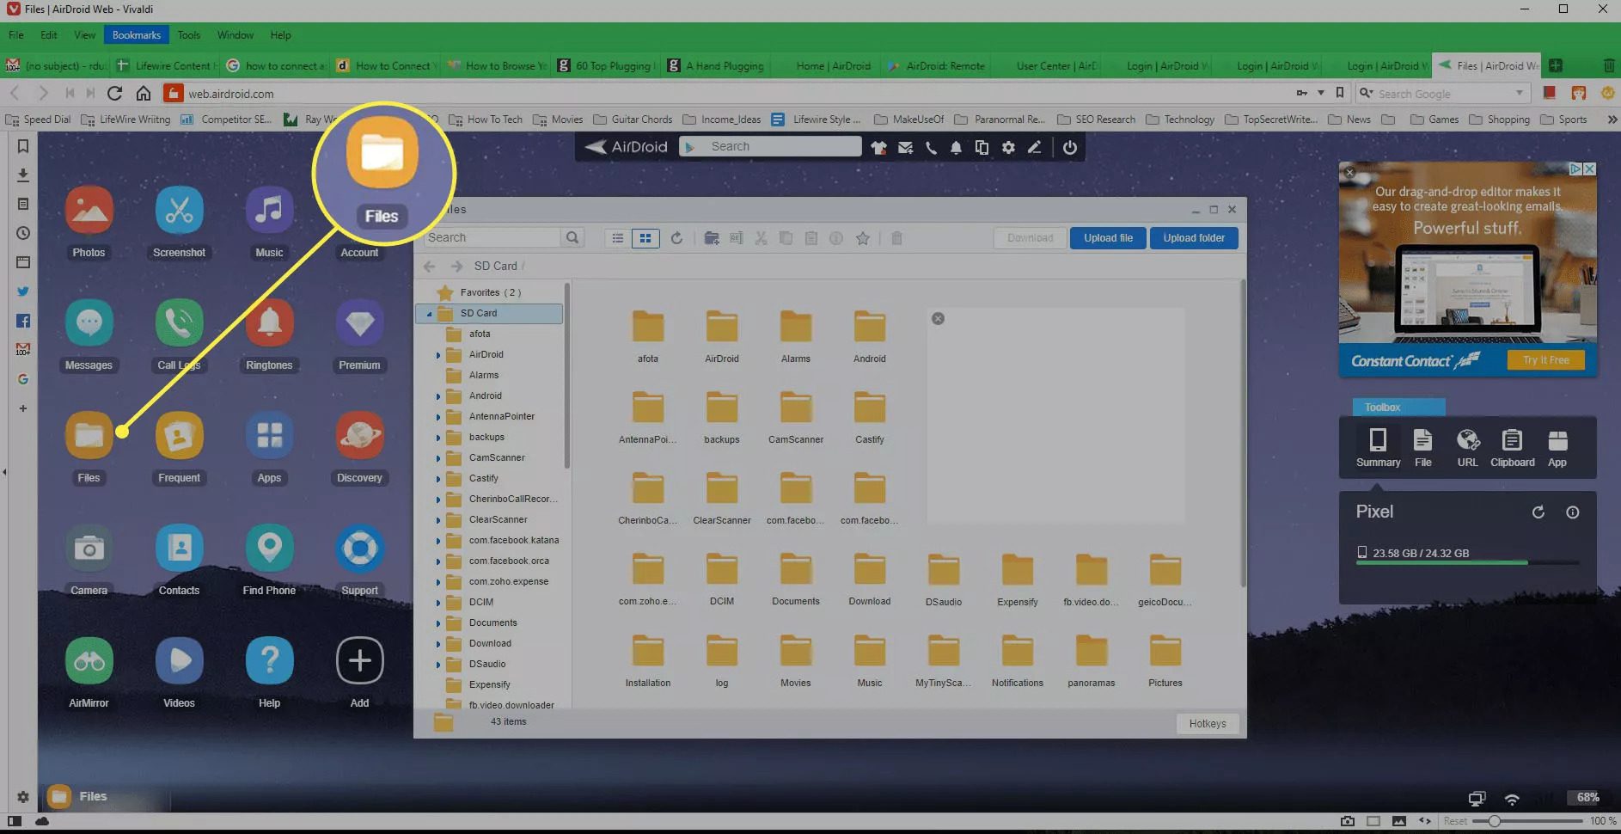Click the power sign-out icon in AirDroid bar
This screenshot has width=1621, height=834.
click(x=1069, y=147)
